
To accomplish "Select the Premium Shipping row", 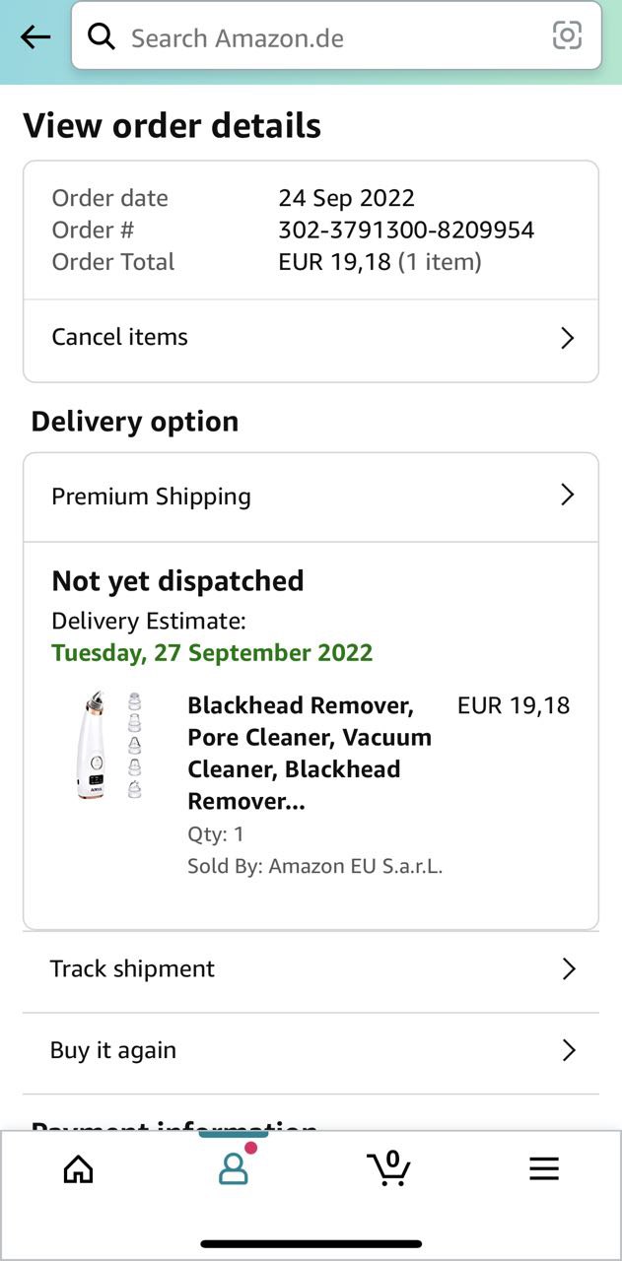I will 152,497.
